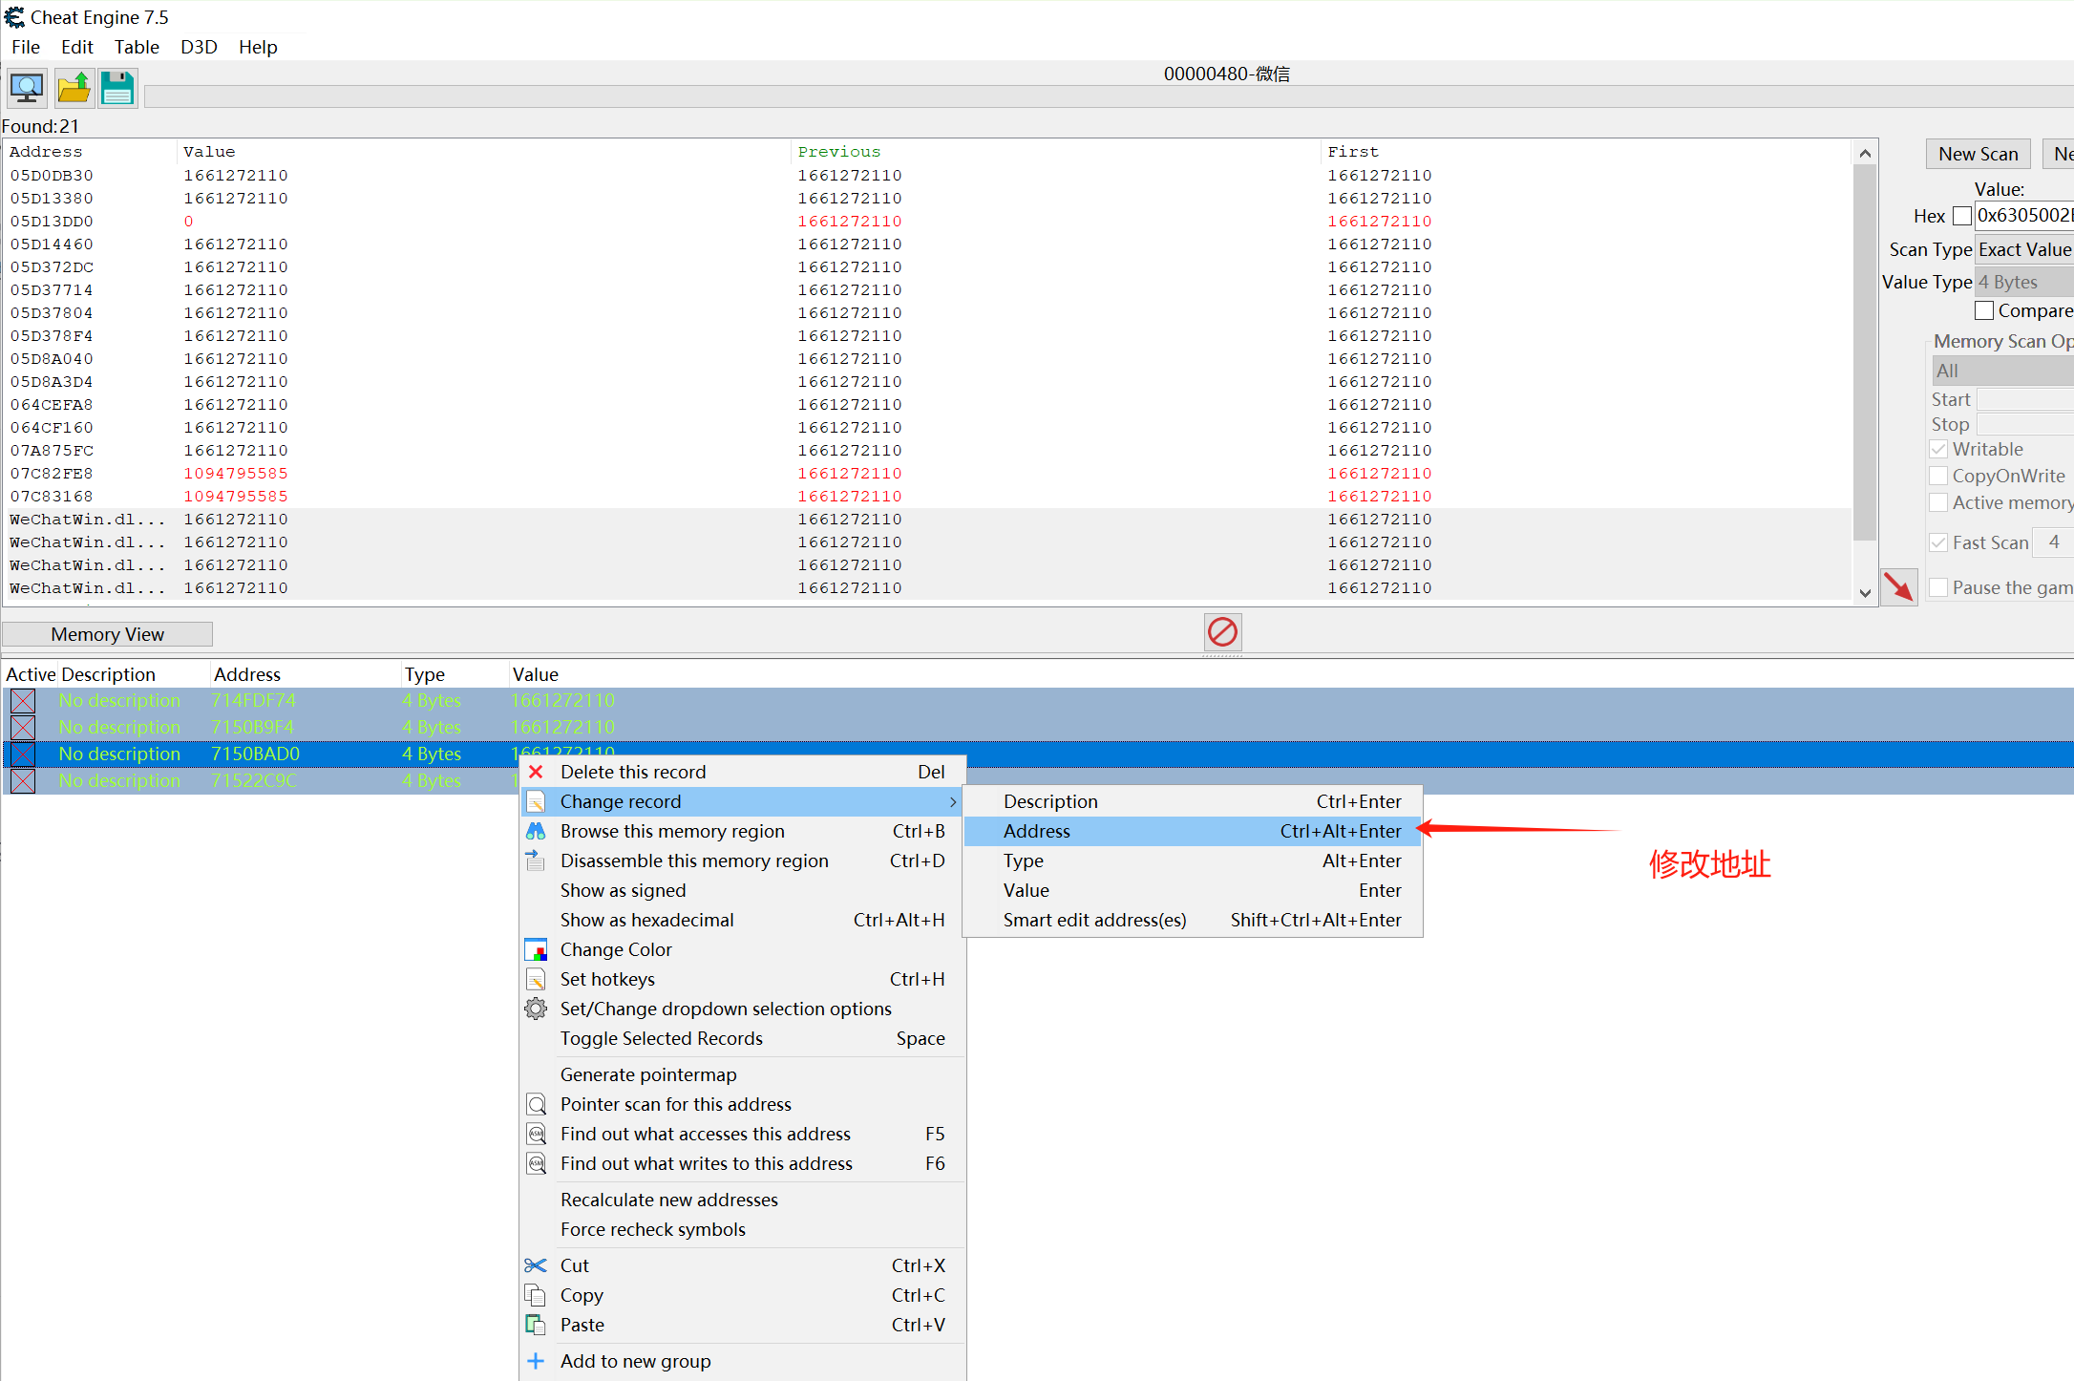Click the New Scan button

[x=1978, y=154]
